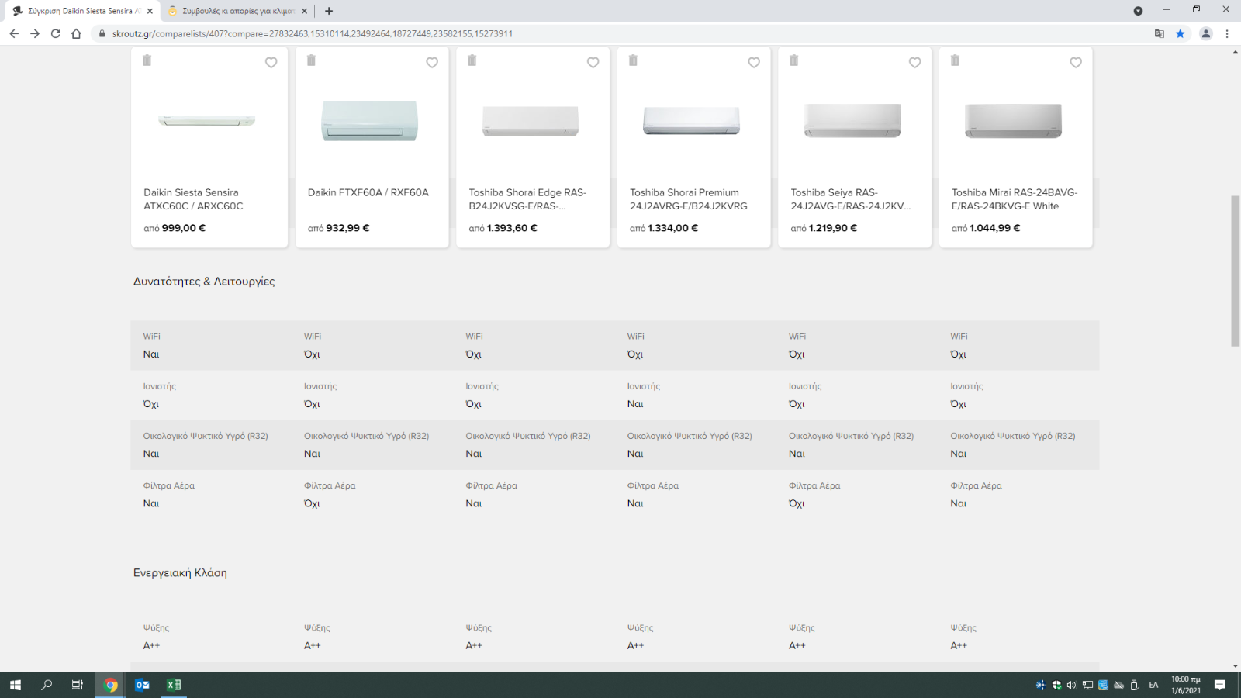Viewport: 1241px width, 698px height.
Task: Toggle the bookmark star for this page
Action: coord(1181,33)
